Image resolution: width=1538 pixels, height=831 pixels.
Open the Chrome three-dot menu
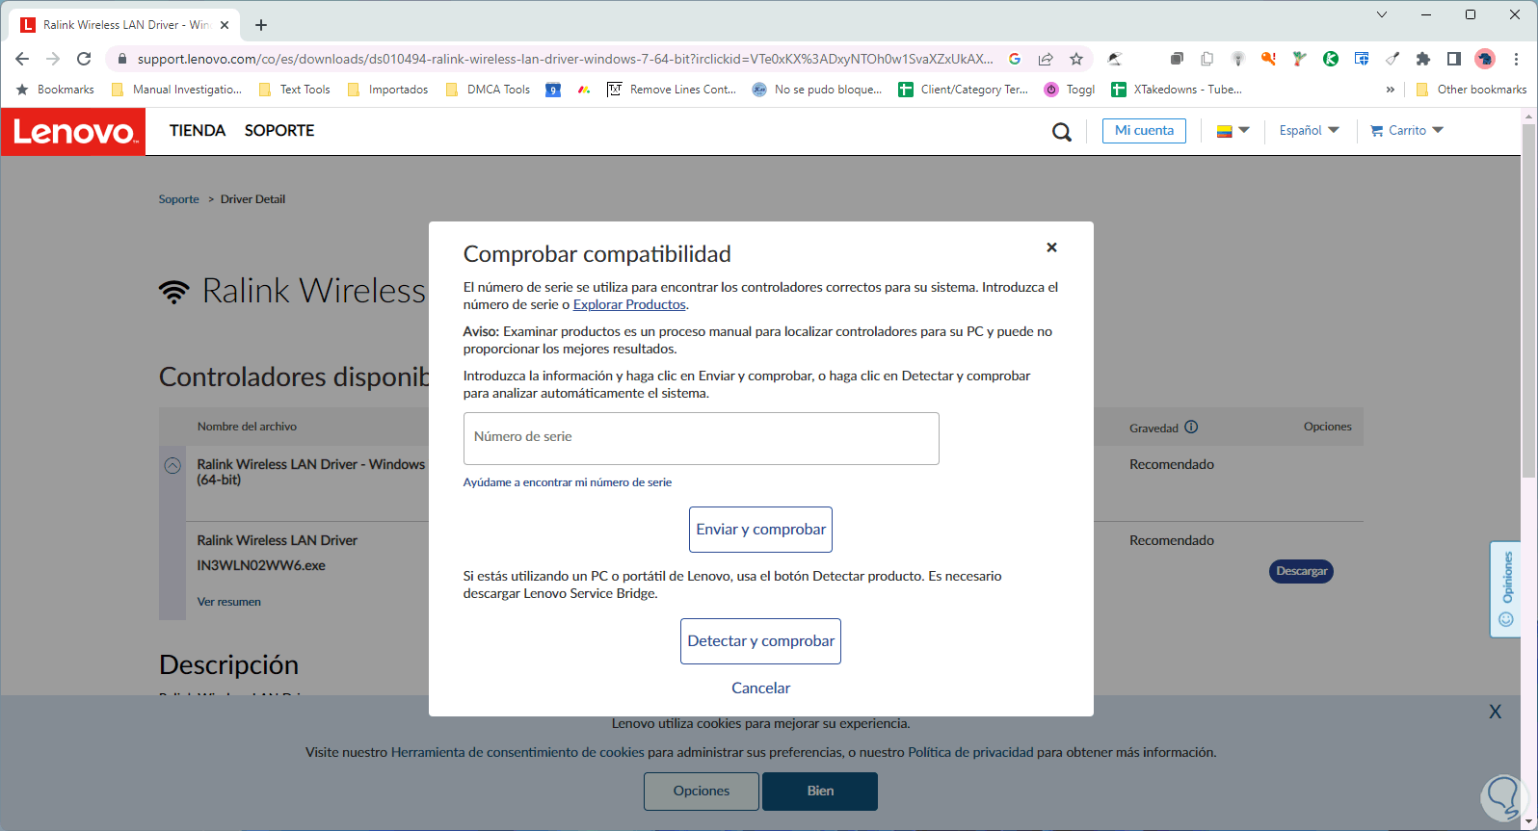point(1516,59)
